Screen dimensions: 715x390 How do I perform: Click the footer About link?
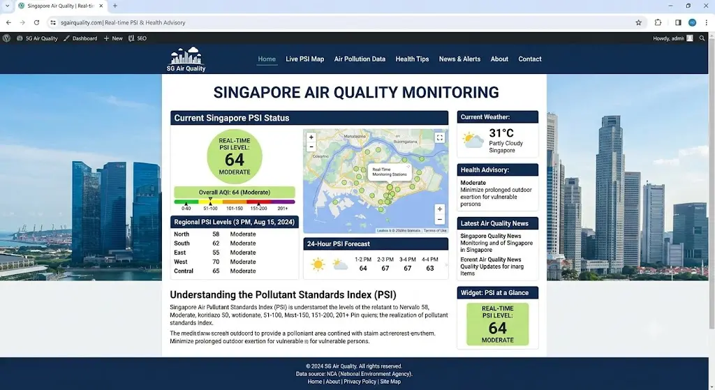(333, 382)
